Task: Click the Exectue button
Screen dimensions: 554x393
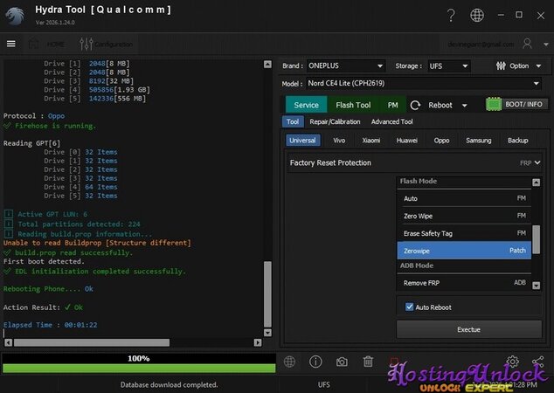Action: click(x=468, y=329)
